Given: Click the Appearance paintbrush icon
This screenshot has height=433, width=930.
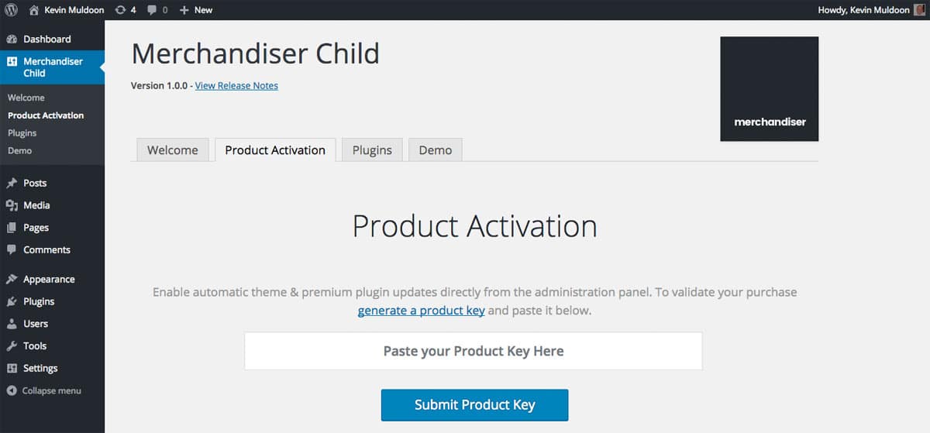Looking at the screenshot, I should tap(12, 279).
